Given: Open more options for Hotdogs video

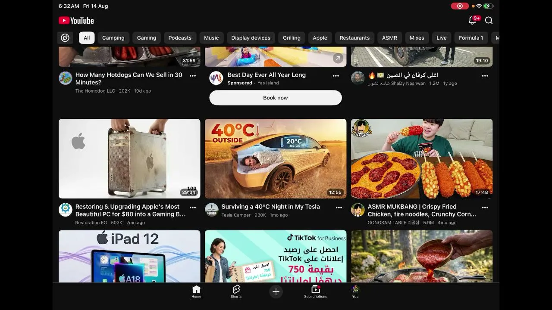Looking at the screenshot, I should (193, 76).
